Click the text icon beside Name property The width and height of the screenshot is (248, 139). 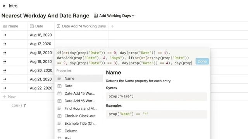click(59, 78)
